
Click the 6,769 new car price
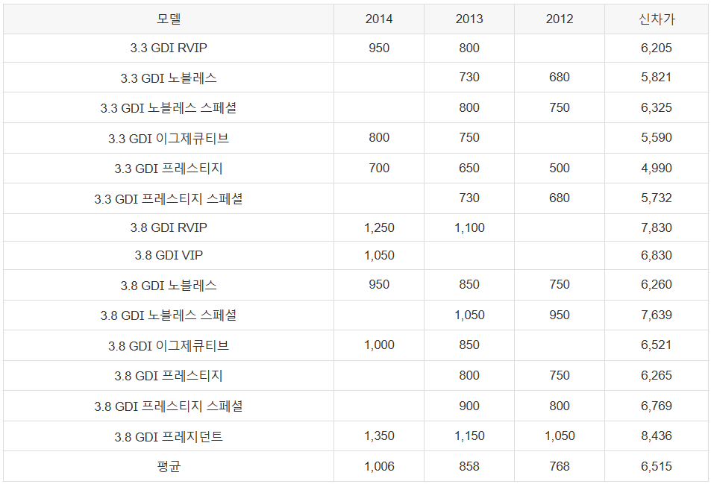(x=656, y=406)
